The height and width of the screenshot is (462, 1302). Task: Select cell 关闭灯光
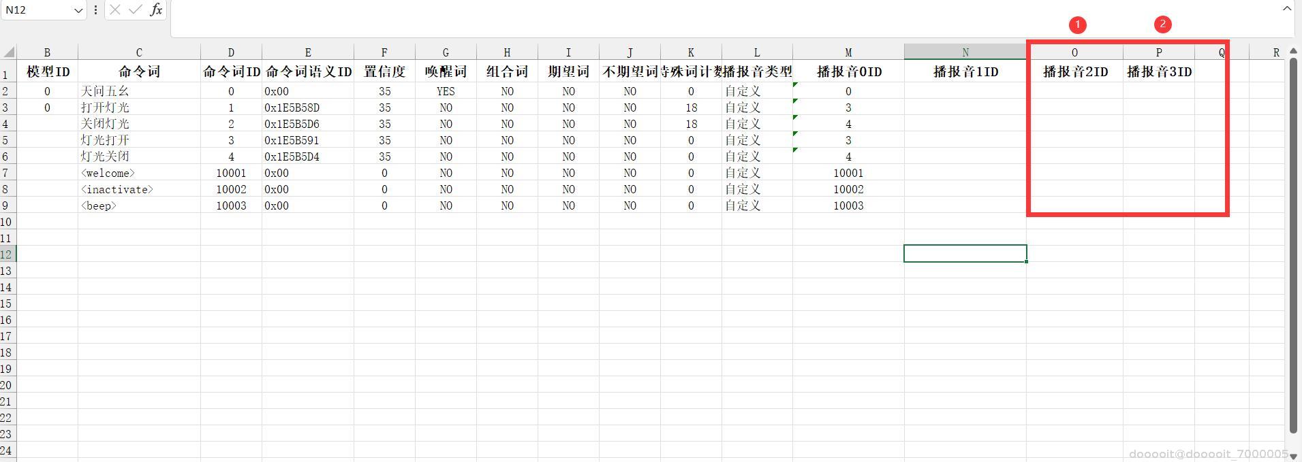click(139, 124)
